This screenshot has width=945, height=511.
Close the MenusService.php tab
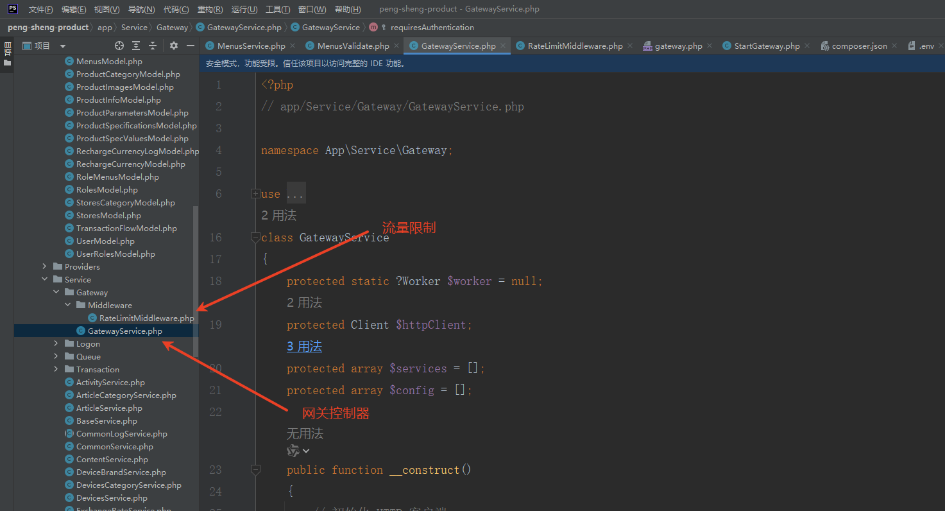coord(293,46)
